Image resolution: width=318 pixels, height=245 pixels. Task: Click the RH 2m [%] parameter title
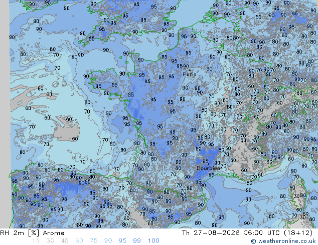[20, 233]
